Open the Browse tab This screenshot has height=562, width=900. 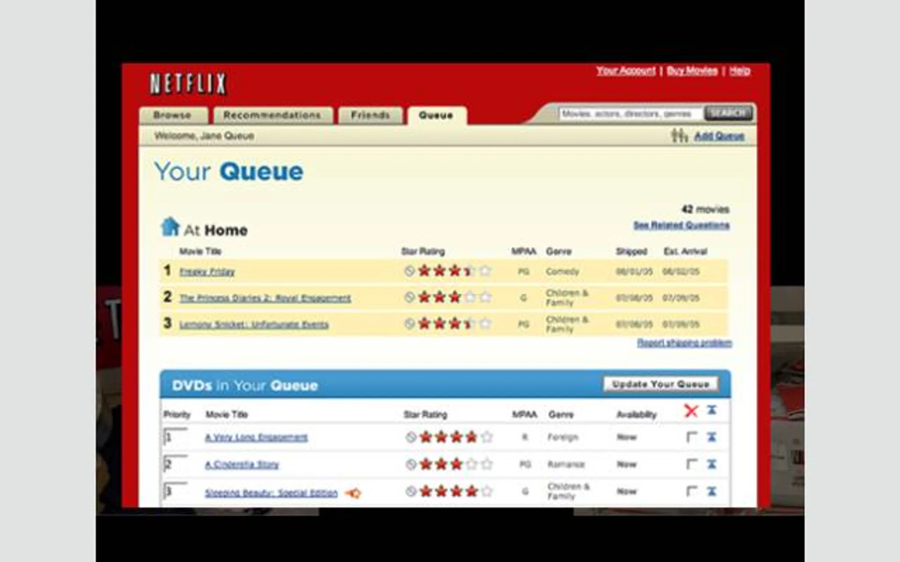173,115
